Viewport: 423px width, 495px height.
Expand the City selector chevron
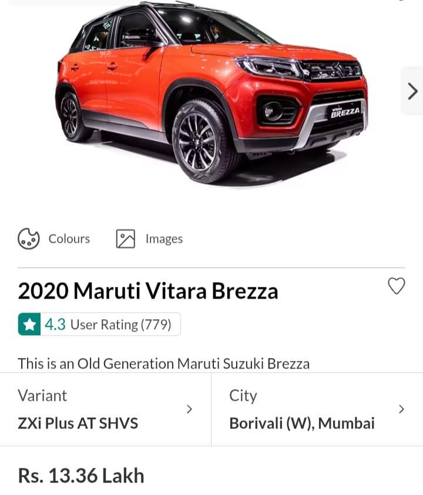pyautogui.click(x=401, y=409)
